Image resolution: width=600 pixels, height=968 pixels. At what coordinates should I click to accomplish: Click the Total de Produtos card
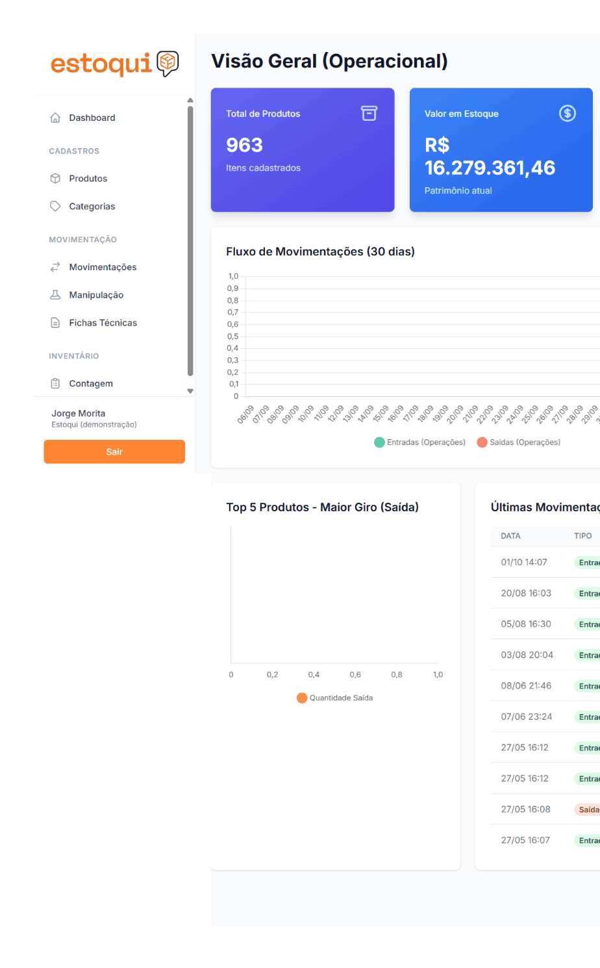(x=303, y=150)
